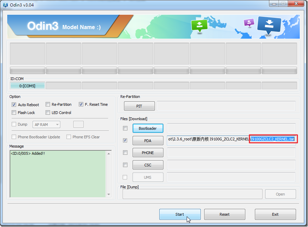Enable the Re-Partition checkbox

point(48,104)
